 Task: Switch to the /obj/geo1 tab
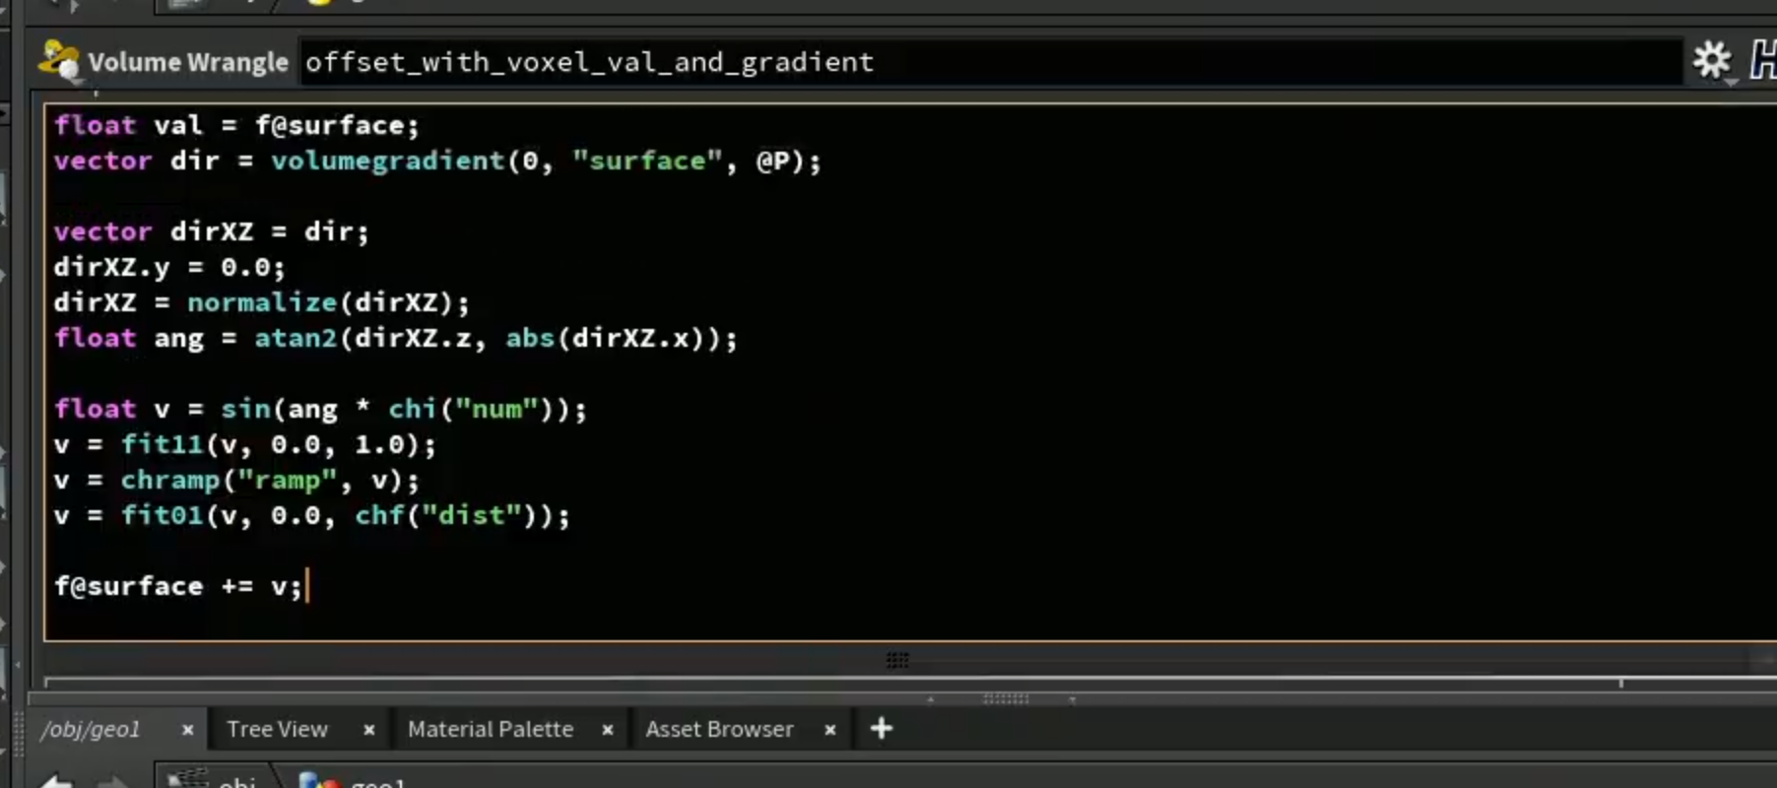(x=91, y=730)
